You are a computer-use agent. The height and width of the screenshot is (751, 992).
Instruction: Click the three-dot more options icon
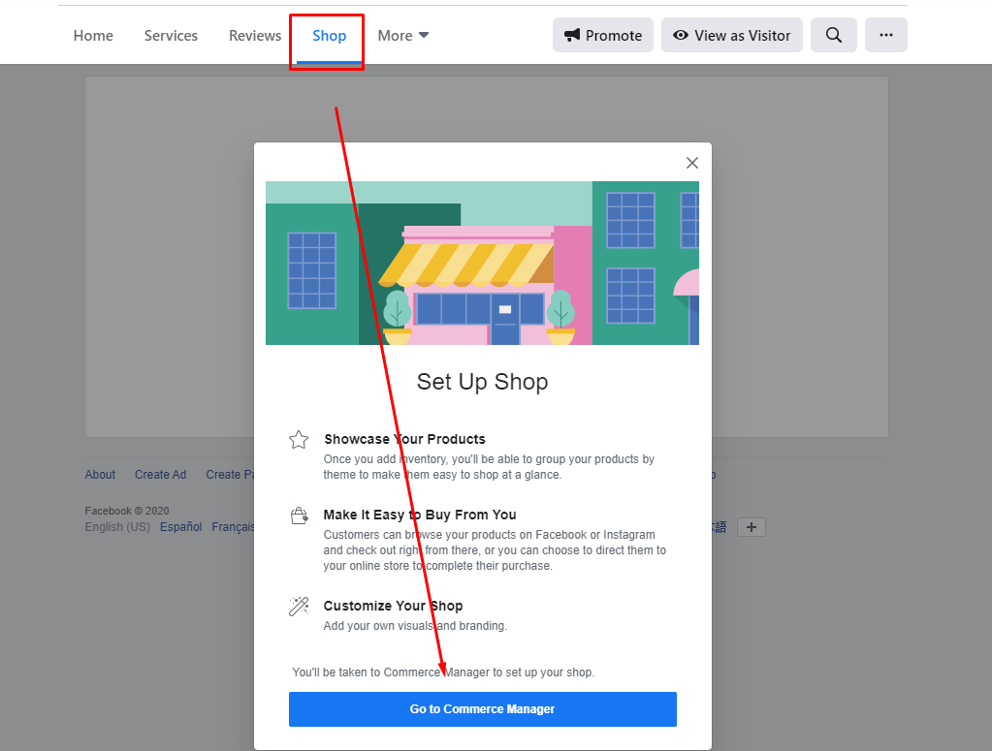[885, 35]
